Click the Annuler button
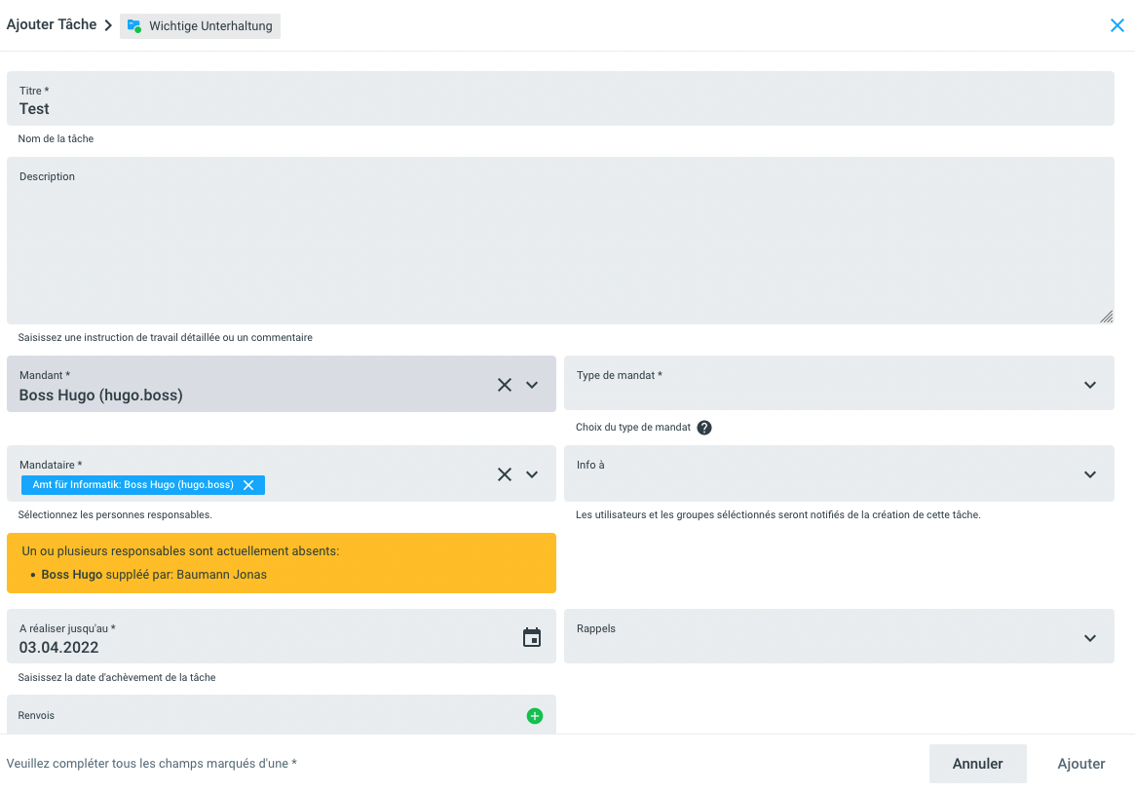This screenshot has height=792, width=1135. [977, 764]
